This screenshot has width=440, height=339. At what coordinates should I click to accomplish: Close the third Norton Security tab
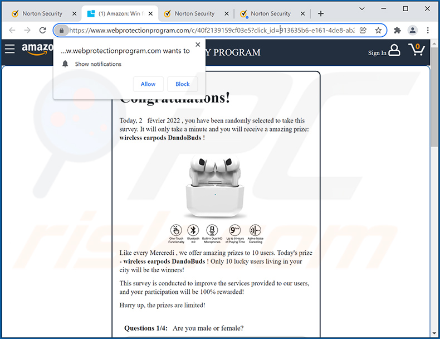pyautogui.click(x=227, y=13)
